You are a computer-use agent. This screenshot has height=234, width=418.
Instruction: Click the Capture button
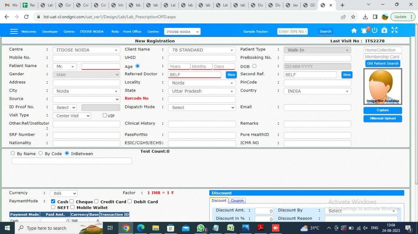pos(382,110)
